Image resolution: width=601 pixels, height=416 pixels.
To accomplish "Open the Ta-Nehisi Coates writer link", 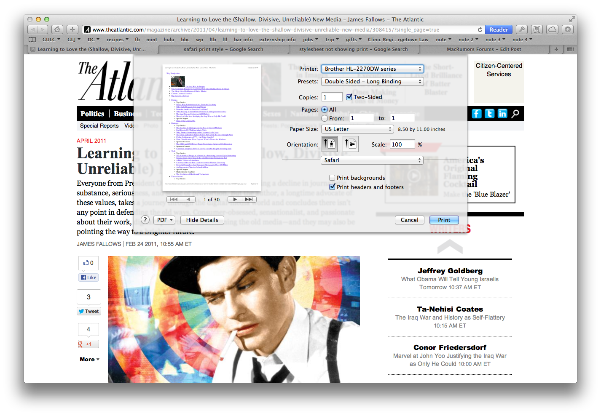I will 450,309.
